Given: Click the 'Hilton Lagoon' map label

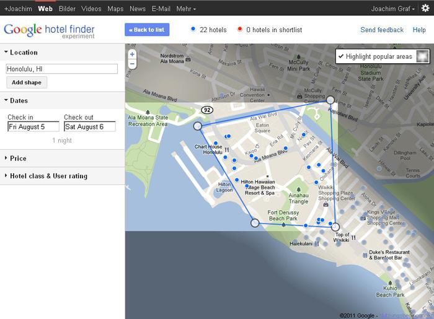Looking at the screenshot, I should click(x=224, y=187).
